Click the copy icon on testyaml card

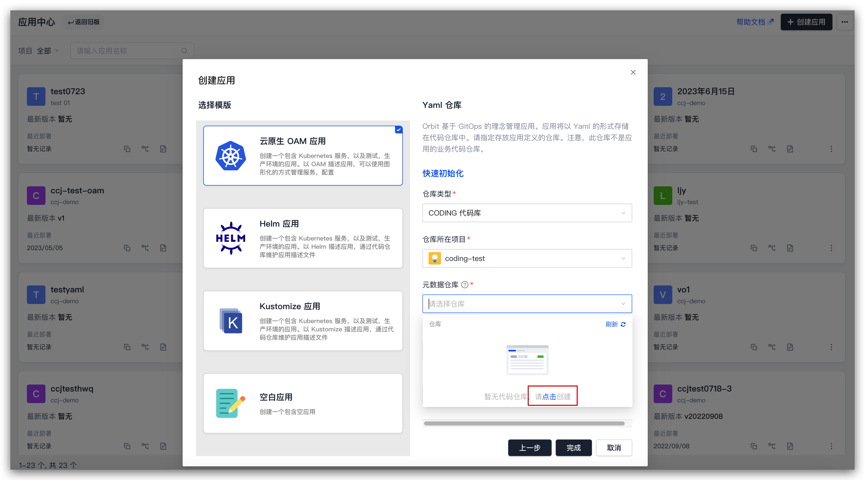127,347
